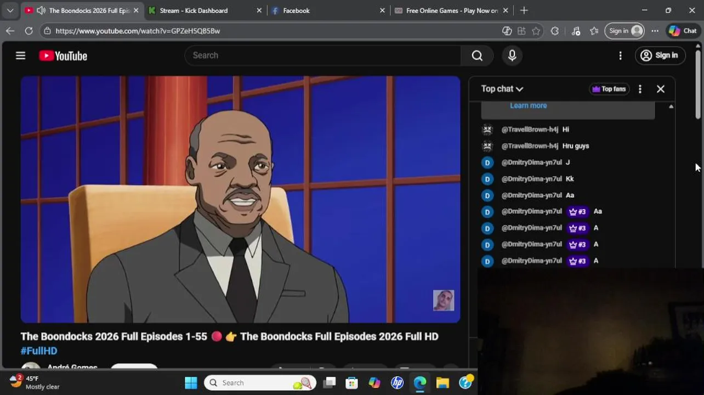Open YouTube settings three-dot menu
Viewport: 704px width, 395px height.
point(620,55)
